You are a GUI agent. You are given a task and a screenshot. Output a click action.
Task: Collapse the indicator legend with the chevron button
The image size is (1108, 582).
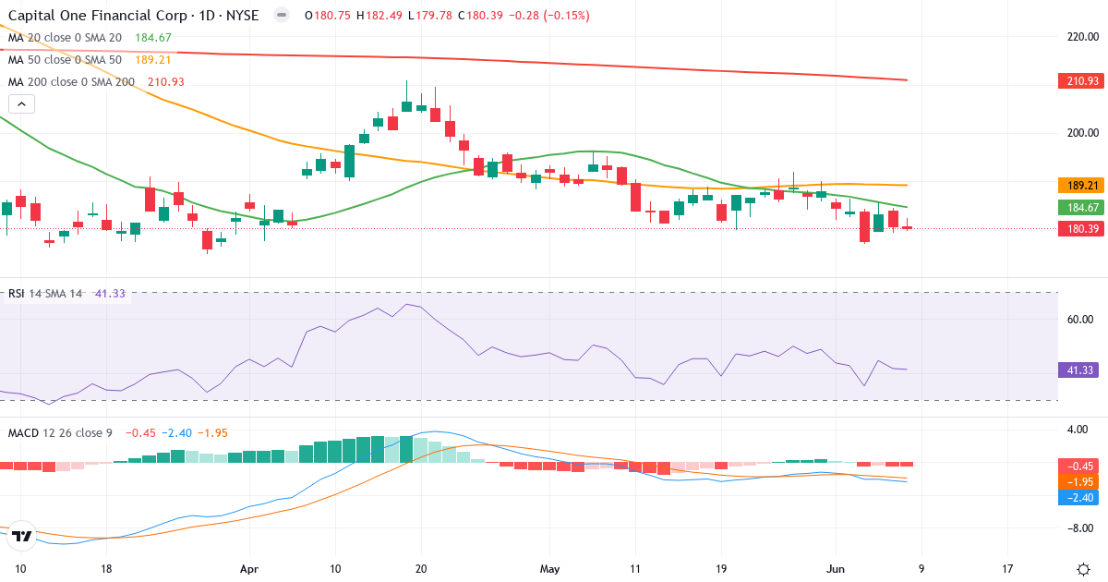[21, 103]
